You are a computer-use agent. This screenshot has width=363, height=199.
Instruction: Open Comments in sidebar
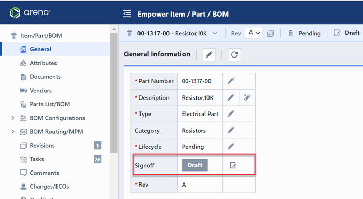[x=44, y=173]
